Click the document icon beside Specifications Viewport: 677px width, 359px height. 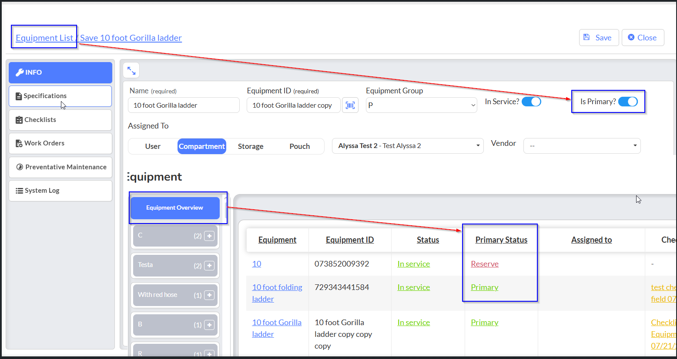tap(19, 96)
